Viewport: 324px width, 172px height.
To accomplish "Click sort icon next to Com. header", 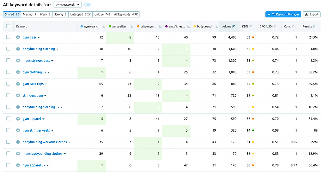I will pyautogui.click(x=293, y=27).
